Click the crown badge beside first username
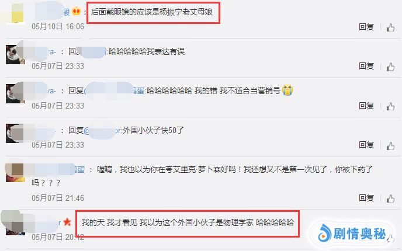 point(76,12)
